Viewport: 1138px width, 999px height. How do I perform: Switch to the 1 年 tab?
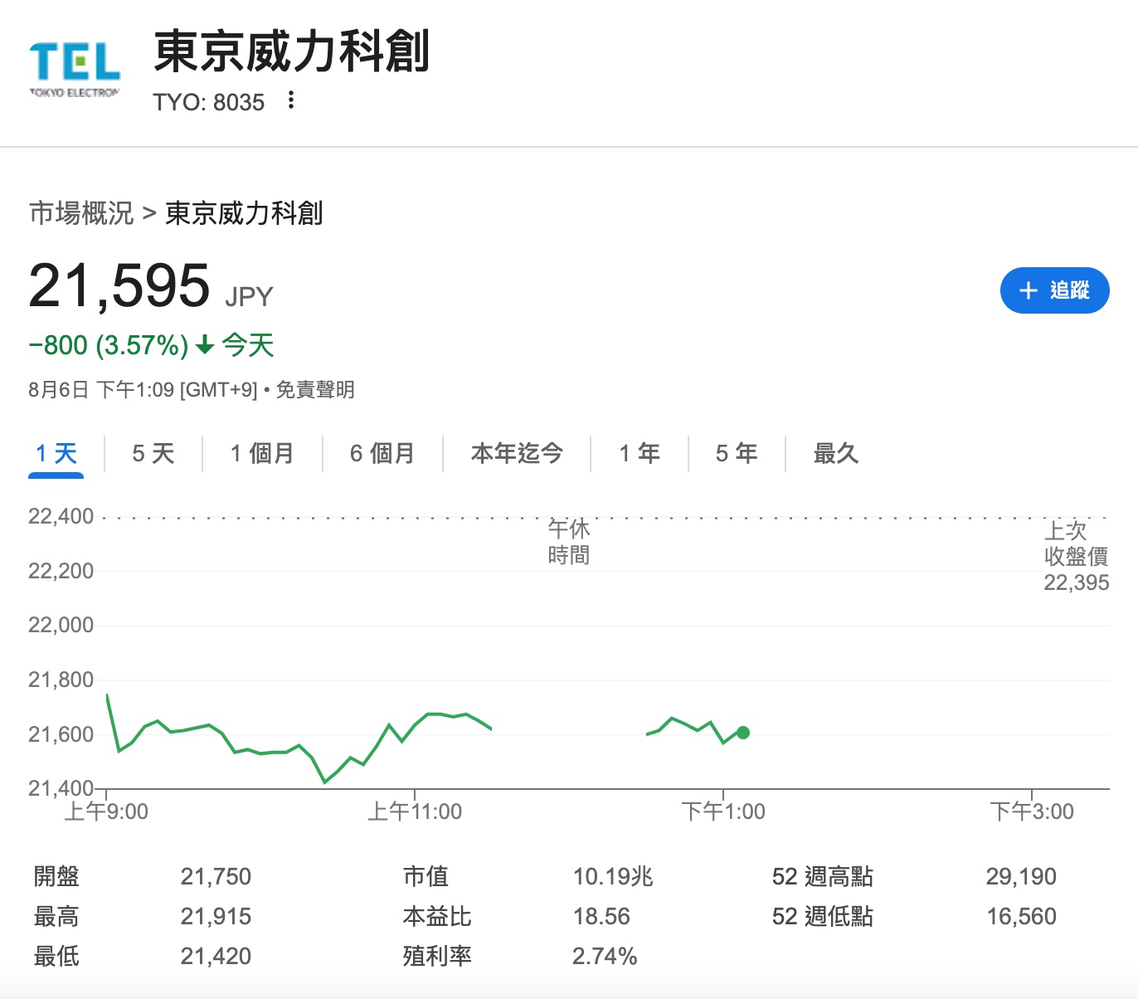(x=640, y=454)
